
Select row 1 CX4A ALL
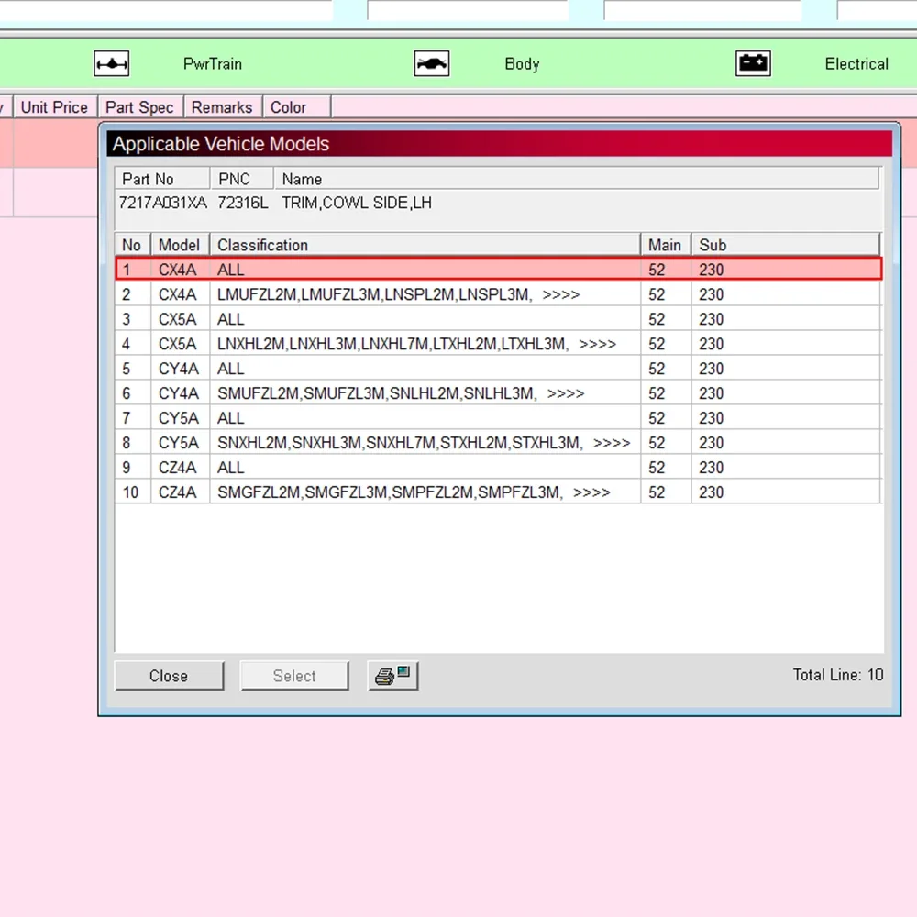point(498,269)
